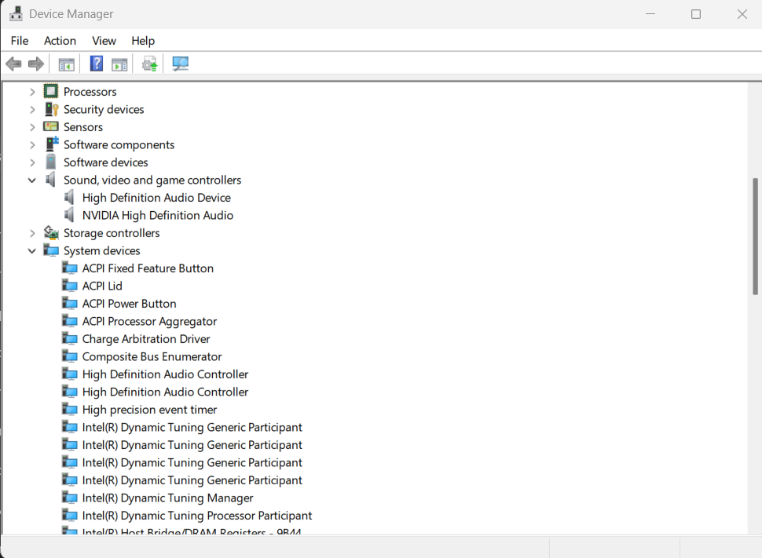
Task: Select ACPI Fixed Feature Button text
Action: (148, 268)
